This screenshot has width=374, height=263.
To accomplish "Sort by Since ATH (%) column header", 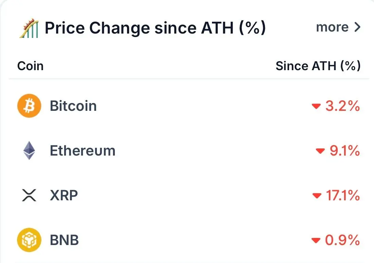I will [318, 66].
